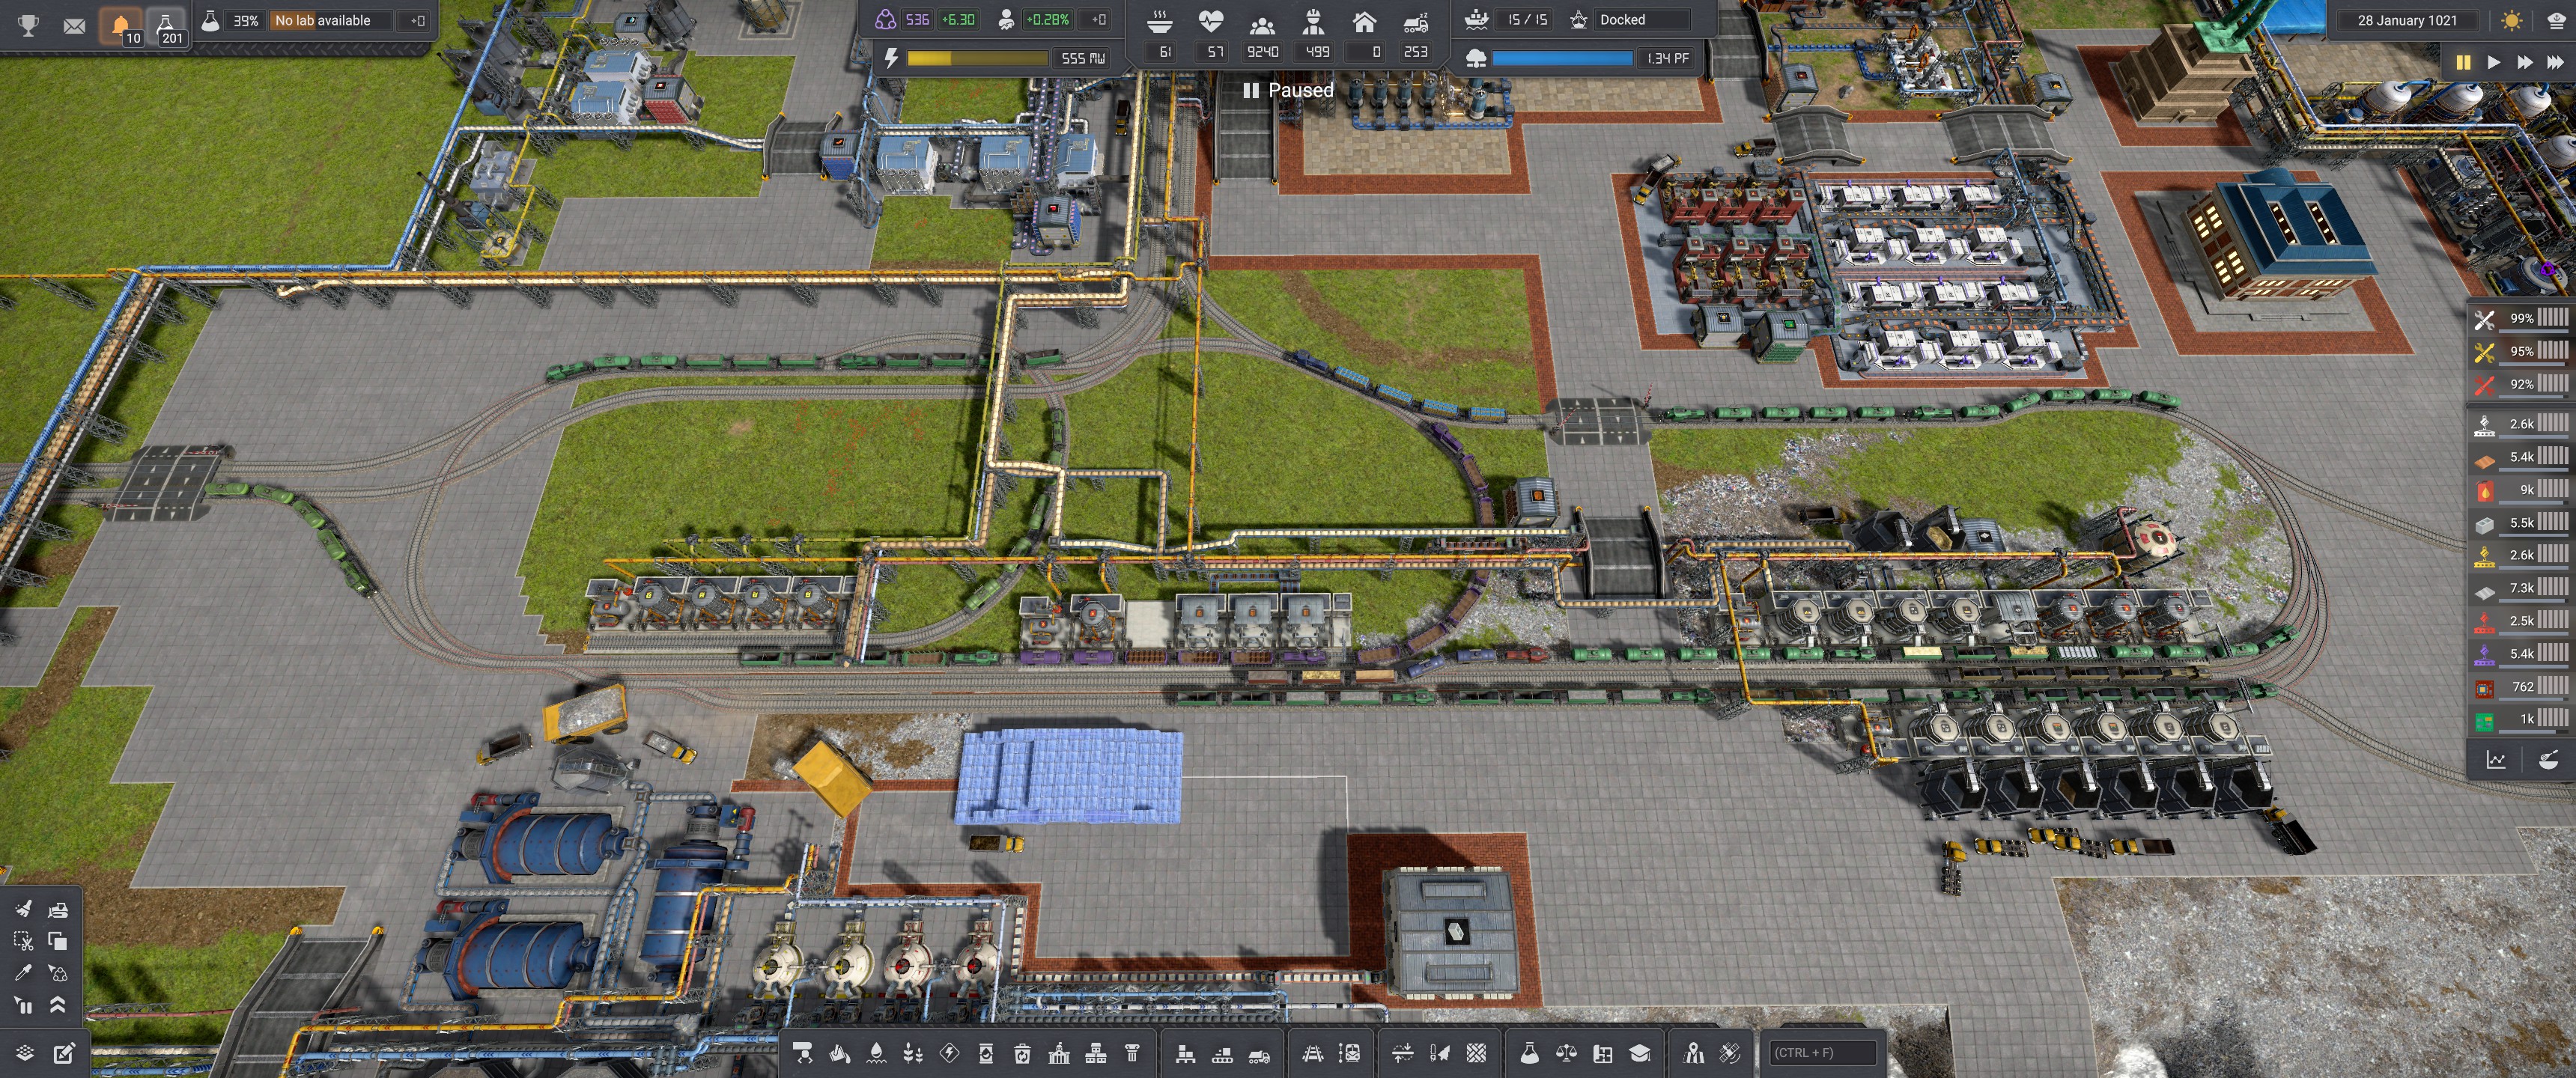Open workers icon showing 499

(1314, 21)
